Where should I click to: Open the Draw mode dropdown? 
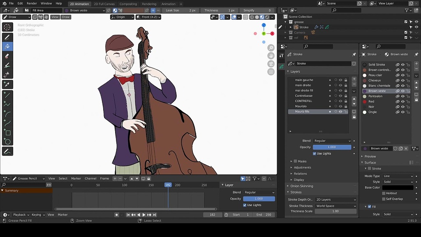pos(16,17)
